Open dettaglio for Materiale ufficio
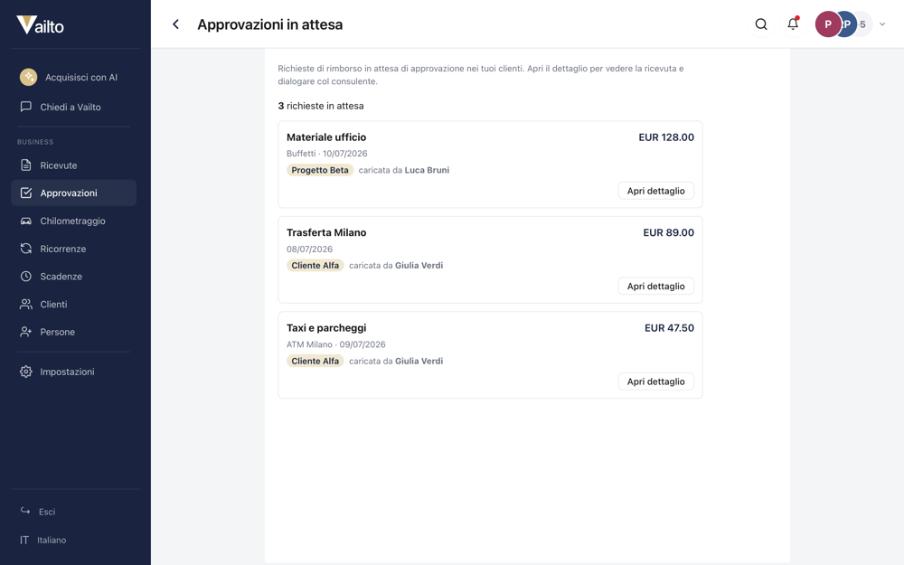 [655, 190]
